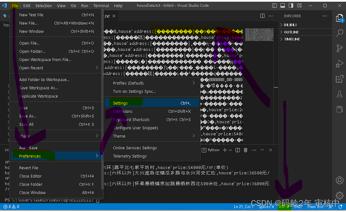The height and width of the screenshot is (212, 346).
Task: Open editor More Actions ellipsis
Action: point(270,16)
